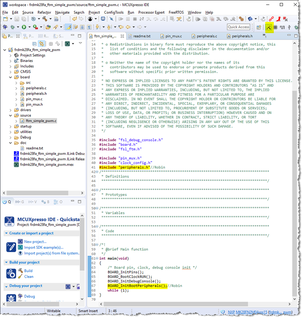Screen dimensions: 302x317
Task: Toggle Show Whitespace Characters pilcrow icon
Action: [89, 27]
